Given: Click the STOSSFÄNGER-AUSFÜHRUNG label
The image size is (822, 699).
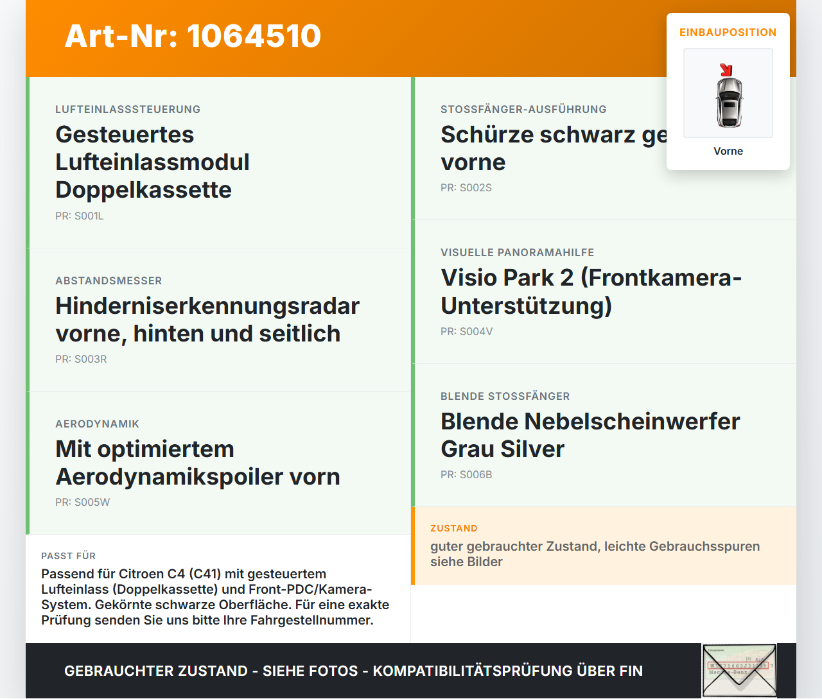Looking at the screenshot, I should (x=523, y=109).
